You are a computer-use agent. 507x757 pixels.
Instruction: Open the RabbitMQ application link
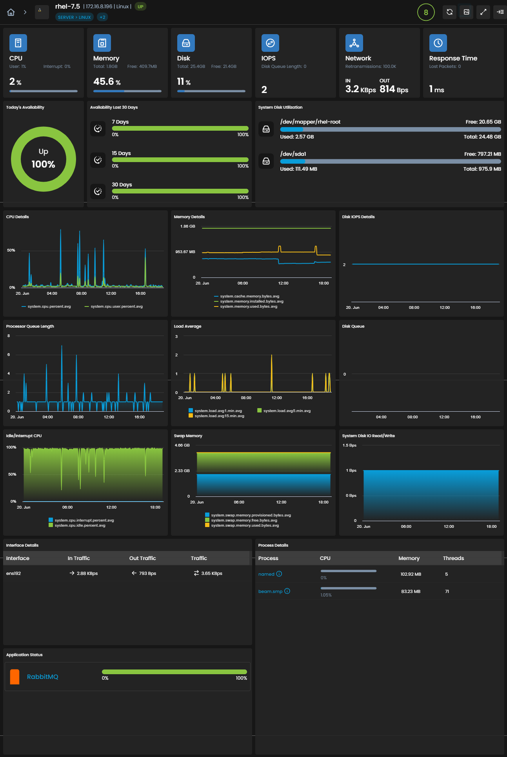(43, 677)
